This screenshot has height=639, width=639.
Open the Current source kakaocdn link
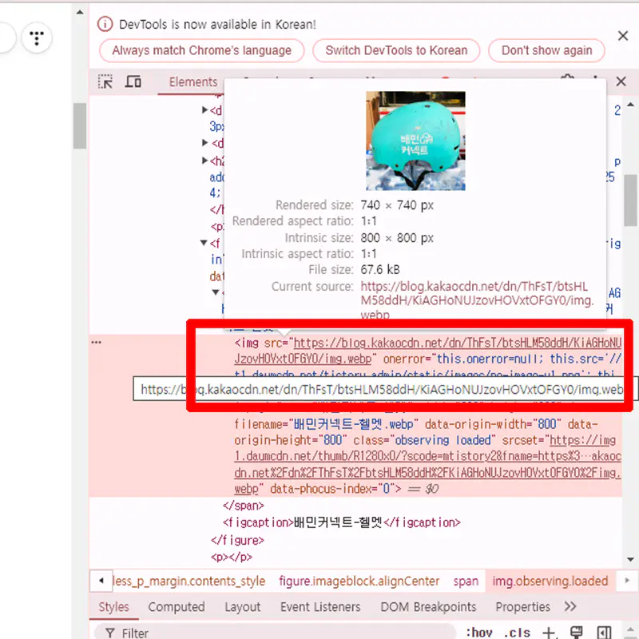(x=477, y=300)
